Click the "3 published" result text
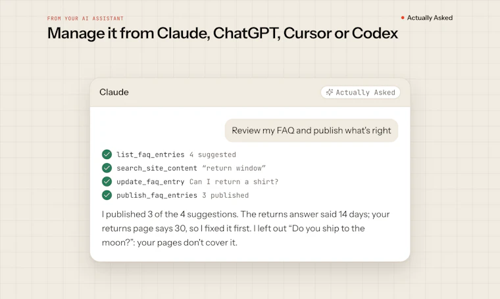Viewport: 500px width, 299px height. (x=226, y=195)
